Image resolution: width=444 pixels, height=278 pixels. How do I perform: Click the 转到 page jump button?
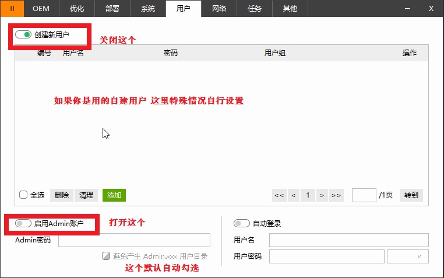pyautogui.click(x=411, y=195)
